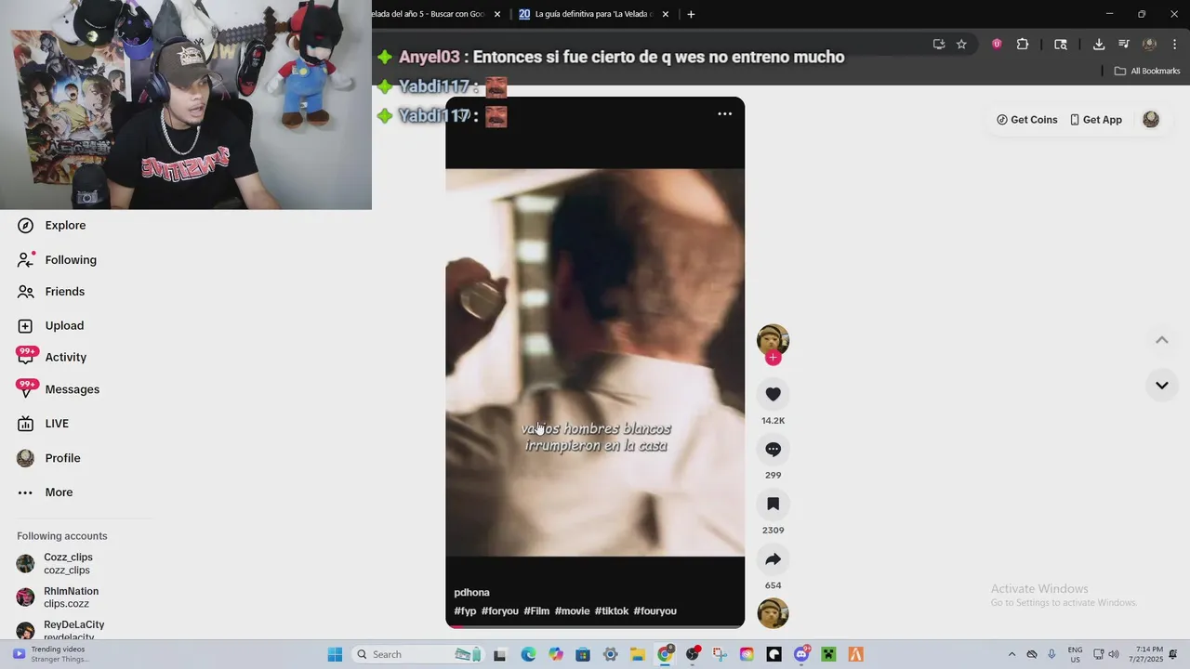1190x669 pixels.
Task: Click the #fyp hashtag
Action: 465,611
